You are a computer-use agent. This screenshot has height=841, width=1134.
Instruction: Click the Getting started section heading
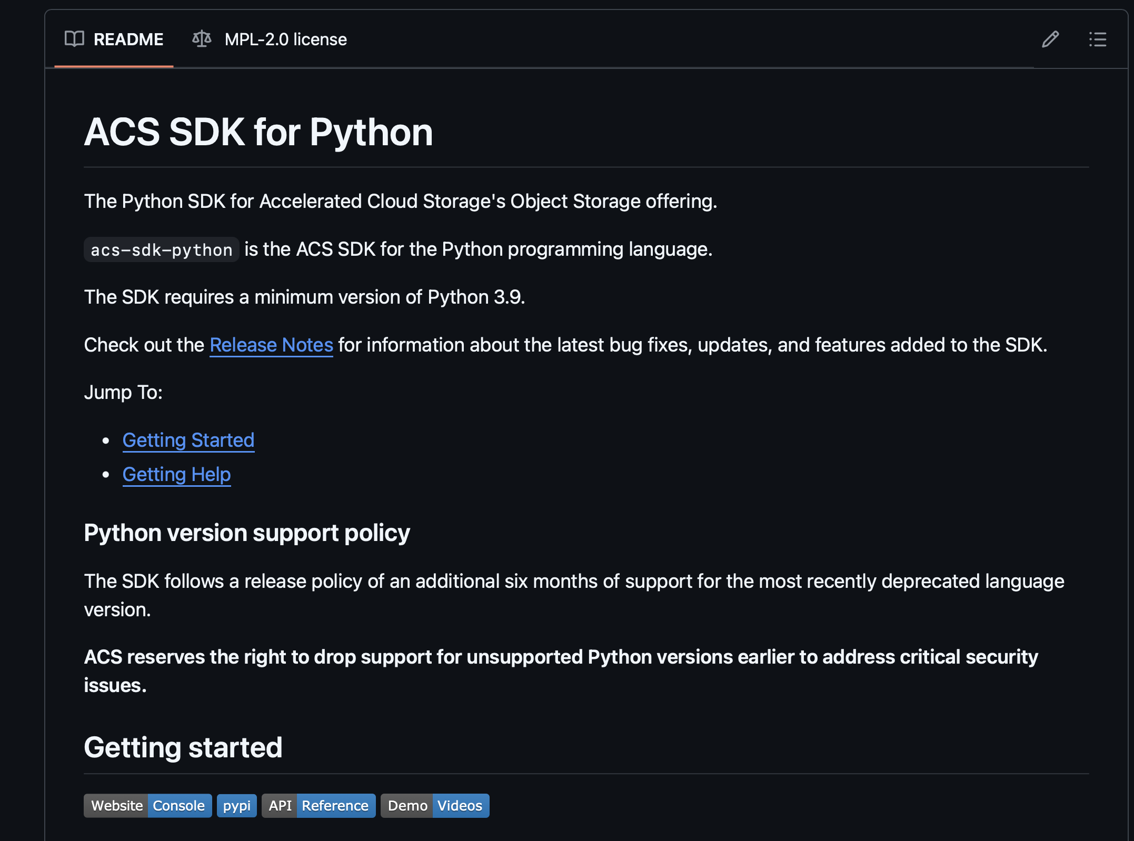tap(183, 748)
